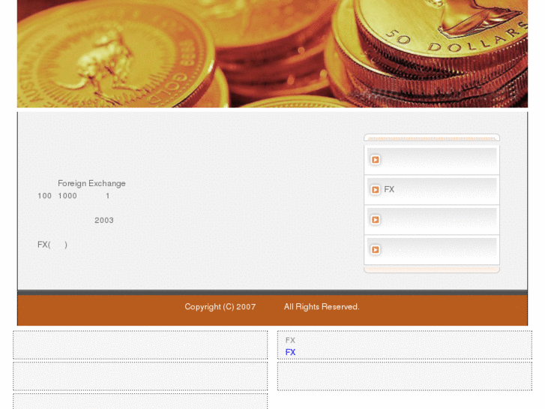Follow the blue FX hyperlink
Image resolution: width=545 pixels, height=409 pixels.
click(x=290, y=352)
